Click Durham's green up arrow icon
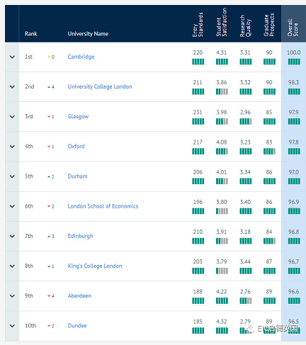Image resolution: width=306 pixels, height=345 pixels. click(x=49, y=176)
